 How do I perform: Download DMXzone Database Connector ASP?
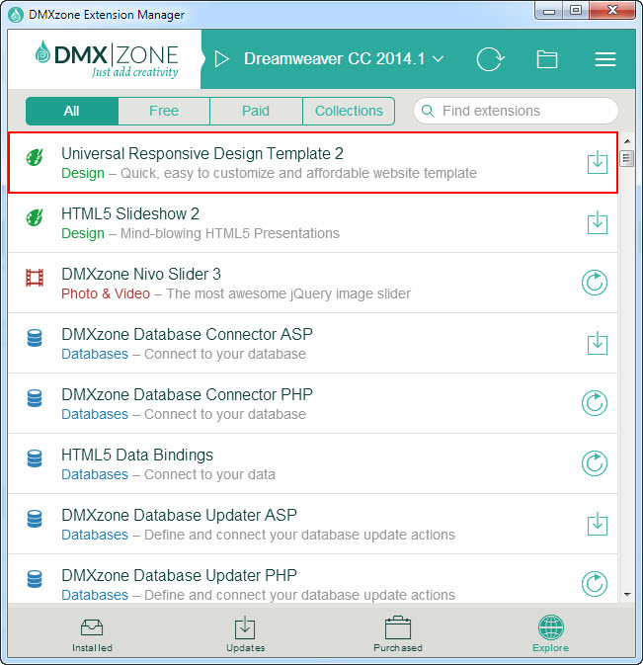coord(598,343)
